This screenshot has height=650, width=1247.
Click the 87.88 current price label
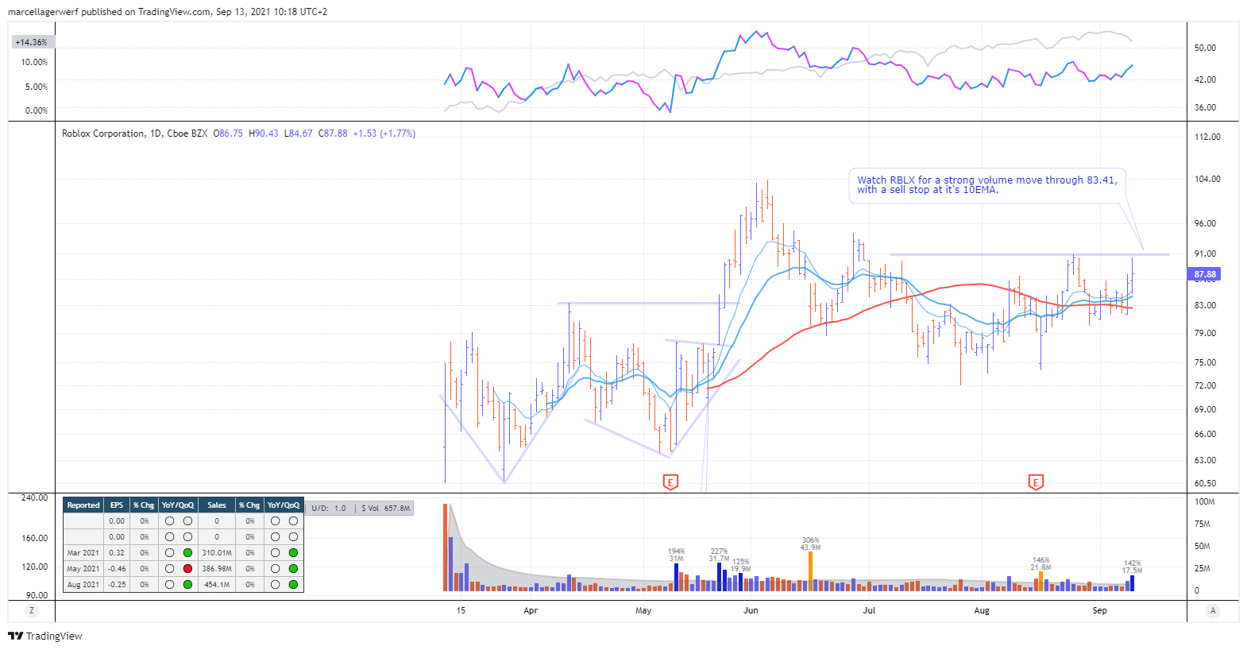tap(1204, 274)
